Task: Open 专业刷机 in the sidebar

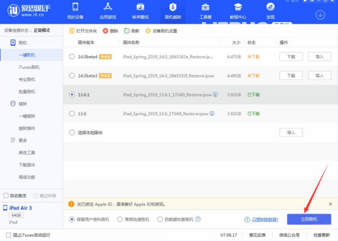Action: point(27,79)
